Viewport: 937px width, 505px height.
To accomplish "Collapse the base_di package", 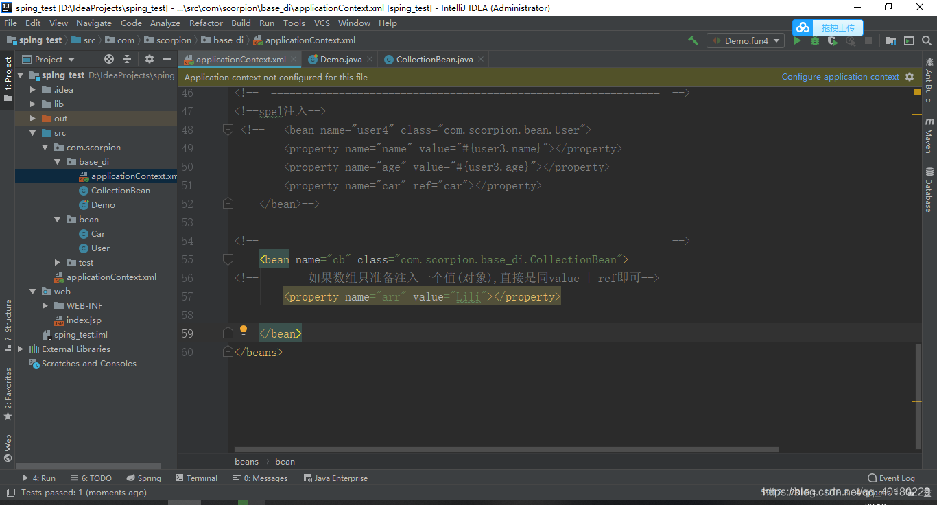I will click(x=58, y=162).
